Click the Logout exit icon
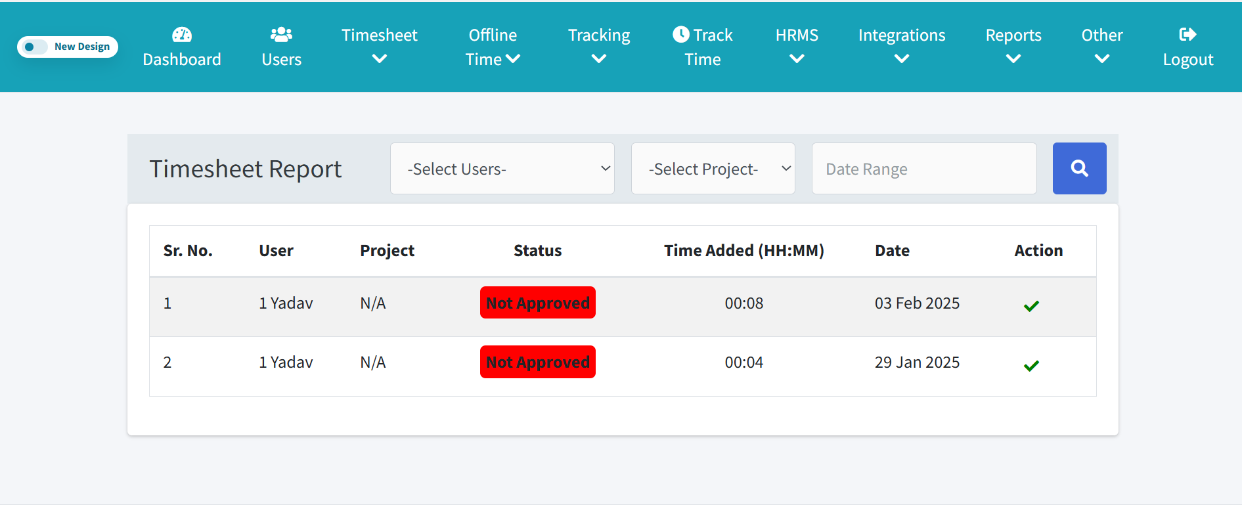The height and width of the screenshot is (505, 1242). pos(1187,34)
